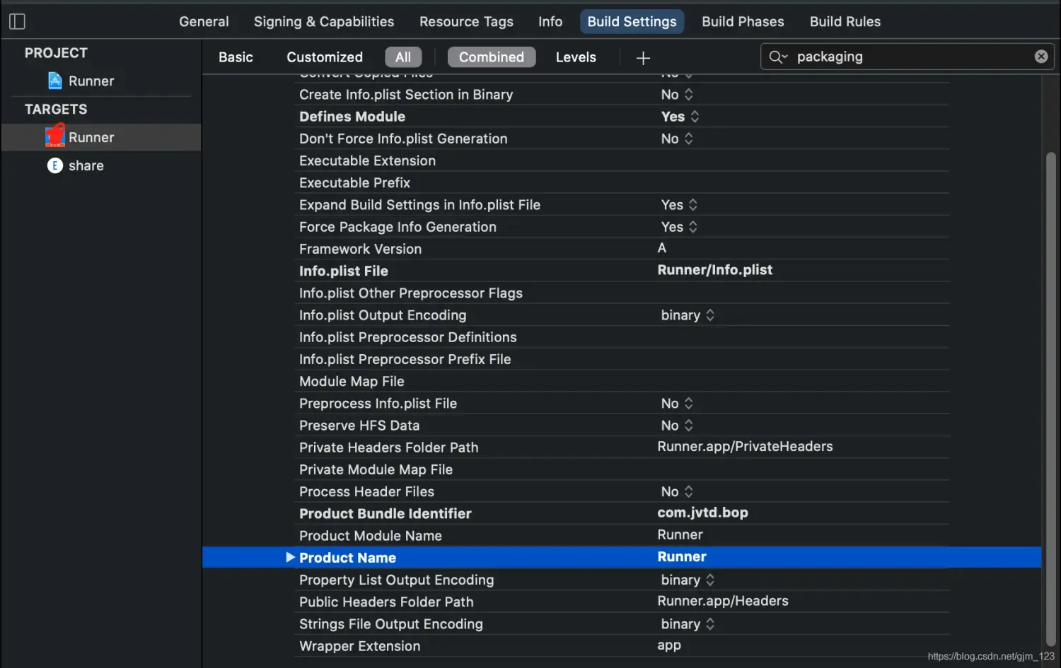Open the Signing & Capabilities tab
Image resolution: width=1061 pixels, height=668 pixels.
tap(324, 22)
